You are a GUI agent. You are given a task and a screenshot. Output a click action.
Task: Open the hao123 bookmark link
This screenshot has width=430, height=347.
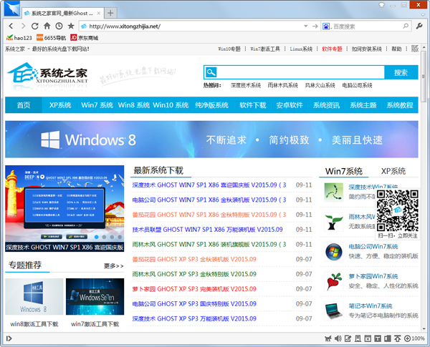(x=19, y=37)
